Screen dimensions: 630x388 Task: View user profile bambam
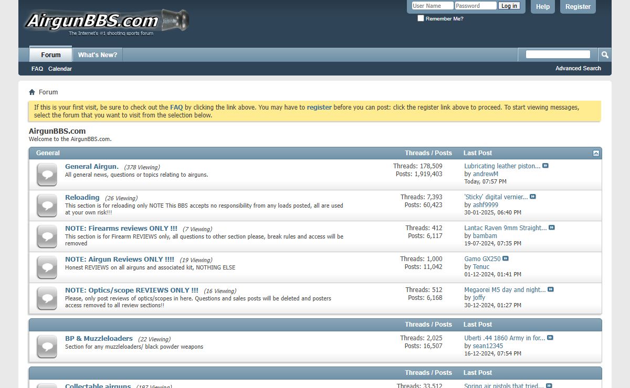pos(485,235)
